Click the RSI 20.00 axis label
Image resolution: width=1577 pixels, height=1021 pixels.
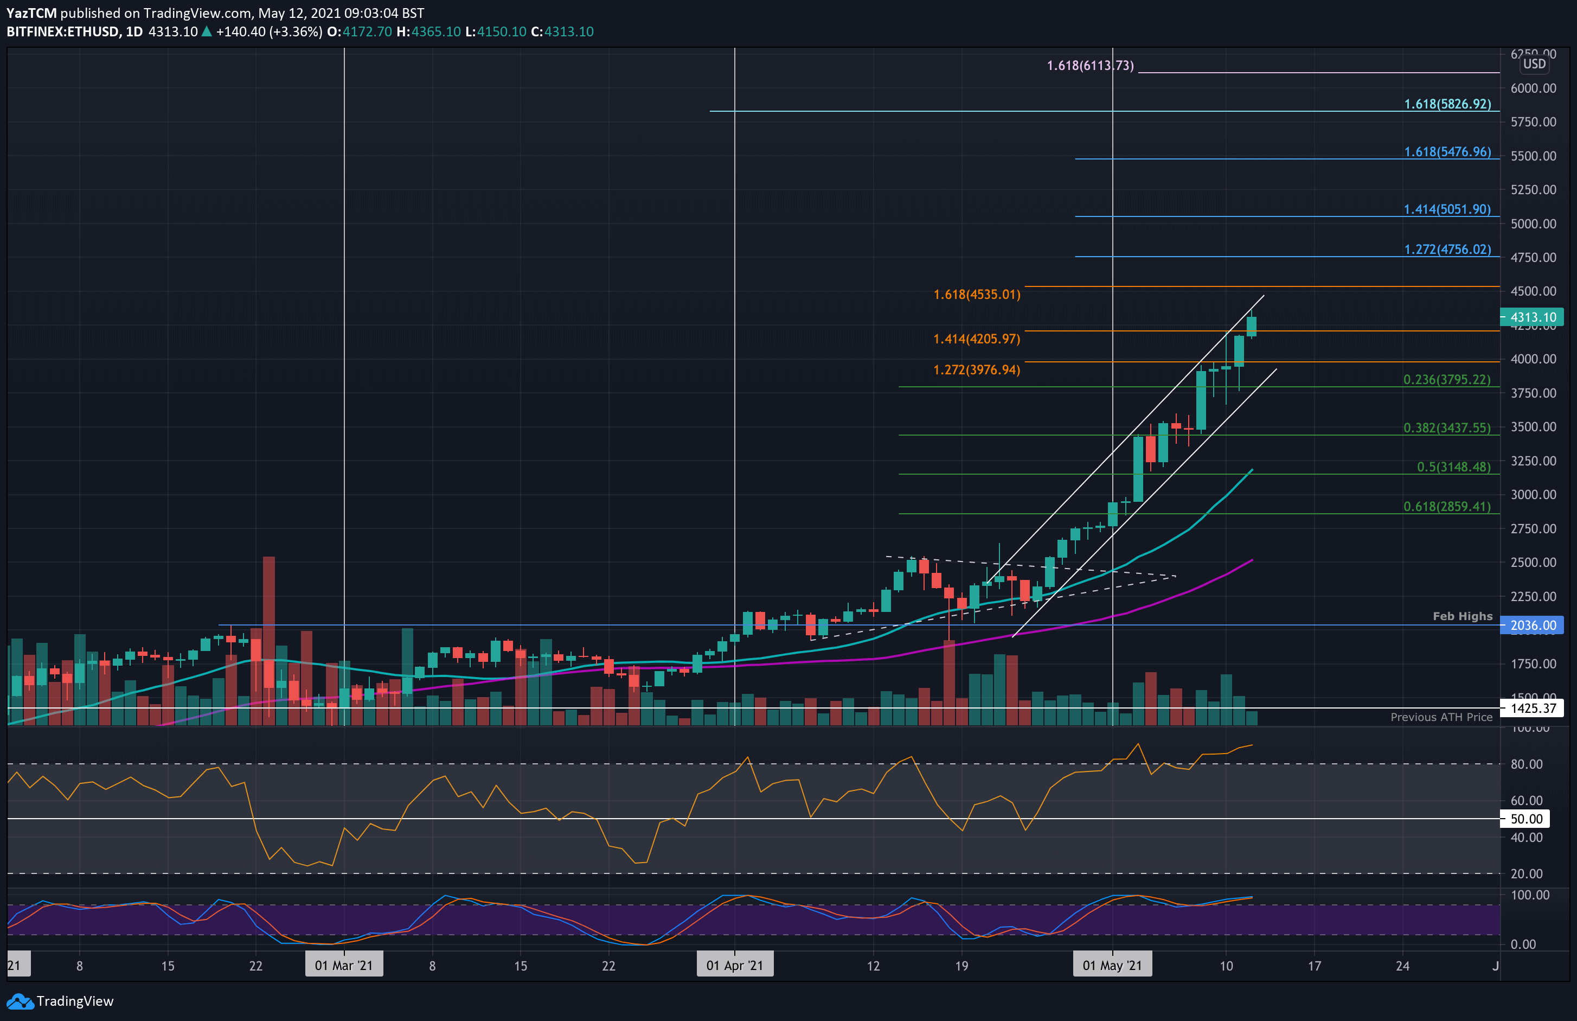[1527, 874]
